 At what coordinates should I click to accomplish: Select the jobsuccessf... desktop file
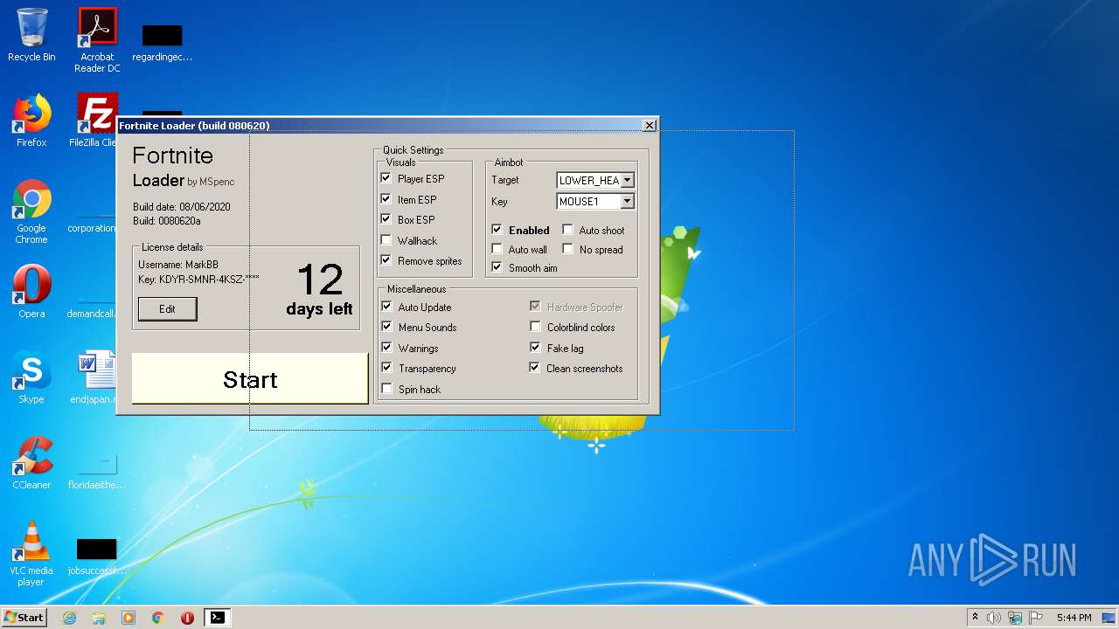point(96,557)
